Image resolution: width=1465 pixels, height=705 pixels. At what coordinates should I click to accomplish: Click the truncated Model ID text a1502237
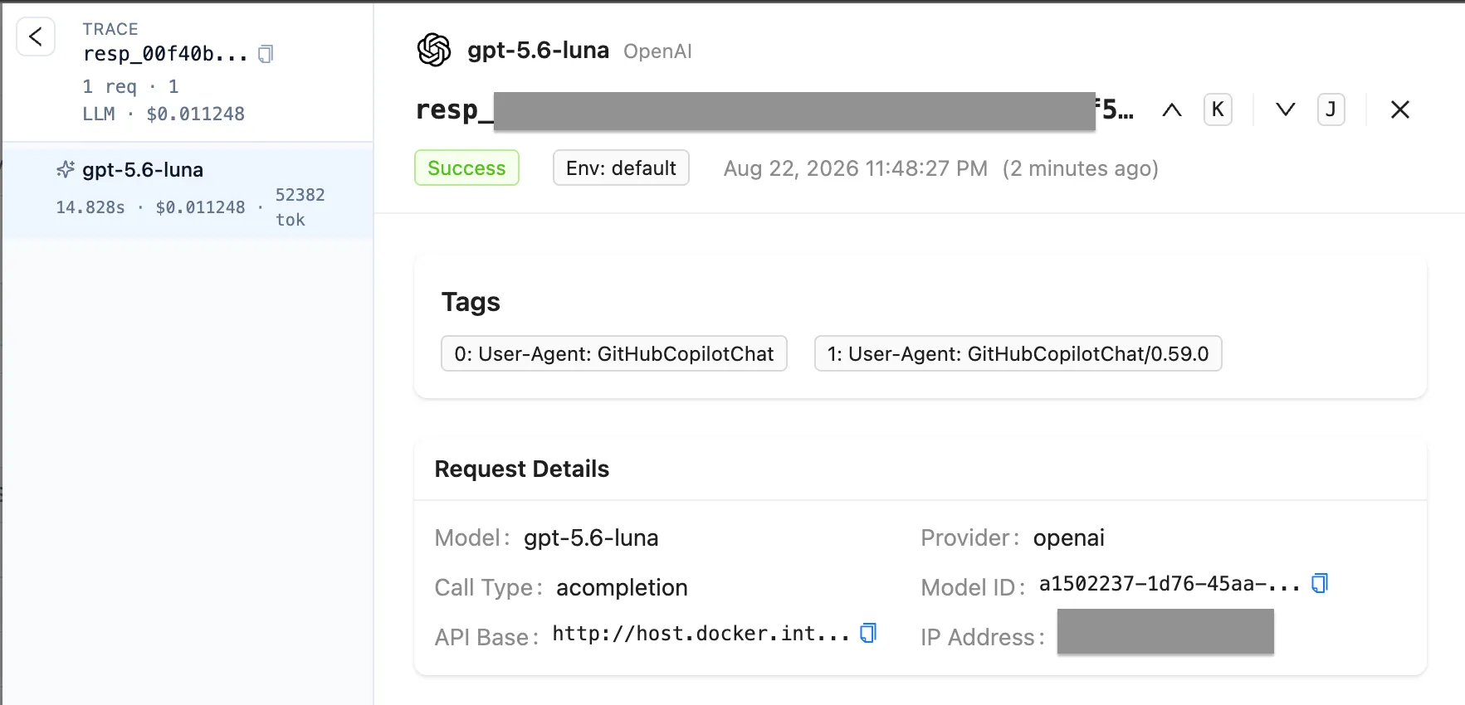[1170, 584]
